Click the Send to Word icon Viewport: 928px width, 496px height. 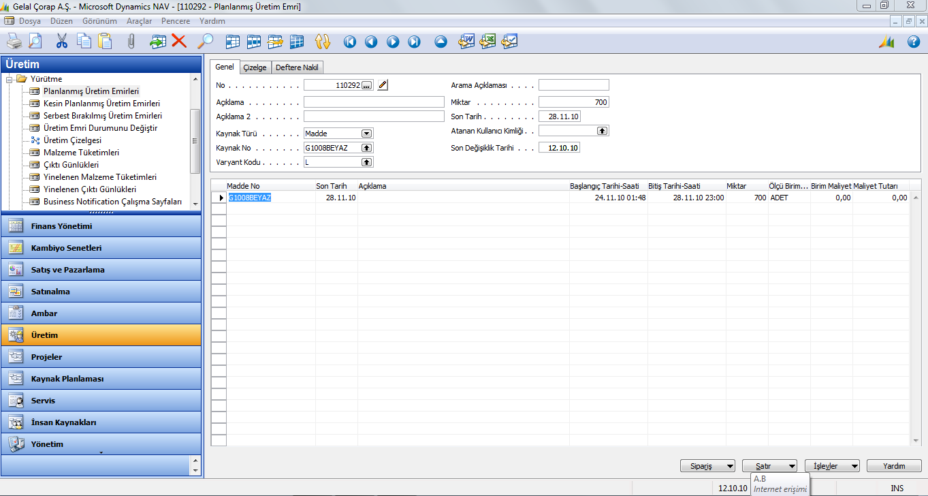tap(466, 42)
